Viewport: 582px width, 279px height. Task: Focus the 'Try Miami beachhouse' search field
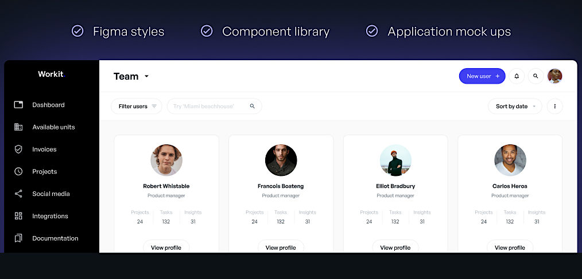click(215, 107)
